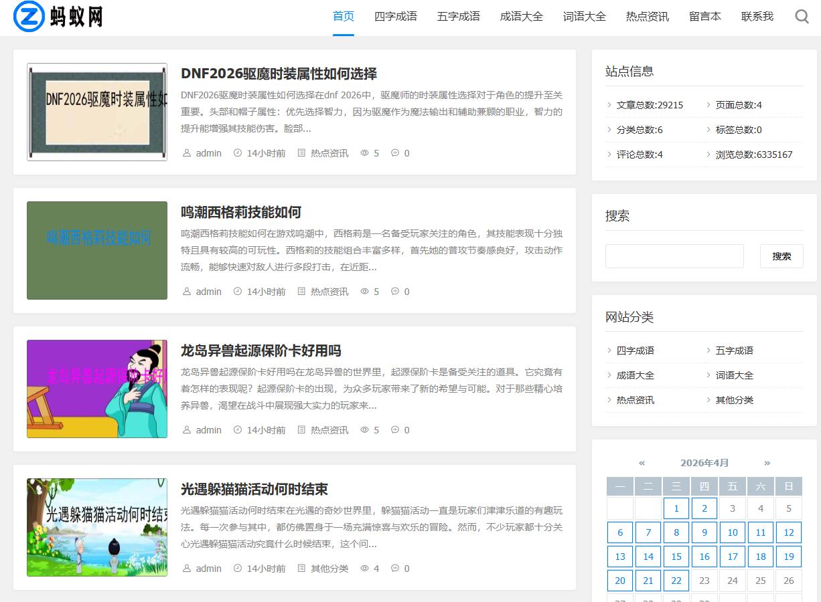The height and width of the screenshot is (602, 821).
Task: Select date 15 on the calendar
Action: 676,556
